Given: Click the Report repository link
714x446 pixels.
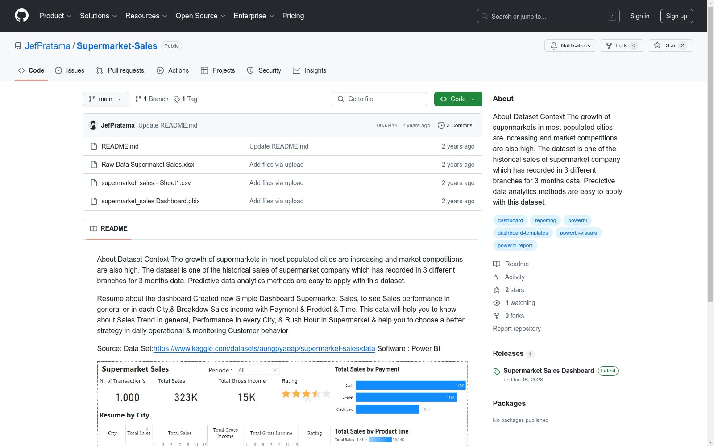Looking at the screenshot, I should pyautogui.click(x=517, y=329).
